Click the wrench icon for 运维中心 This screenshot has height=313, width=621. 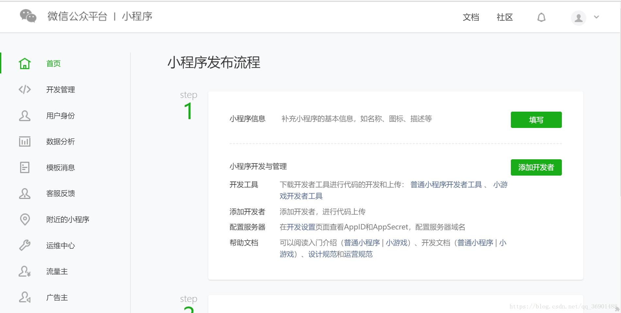(x=25, y=245)
